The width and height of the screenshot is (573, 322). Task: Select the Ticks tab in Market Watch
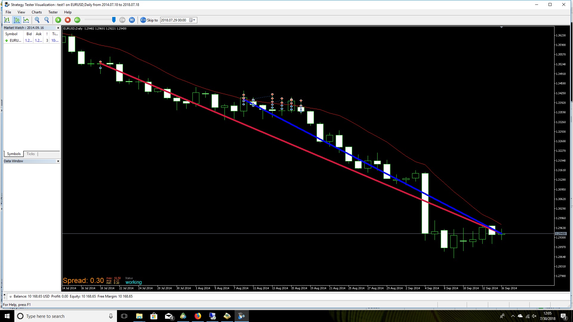point(30,154)
